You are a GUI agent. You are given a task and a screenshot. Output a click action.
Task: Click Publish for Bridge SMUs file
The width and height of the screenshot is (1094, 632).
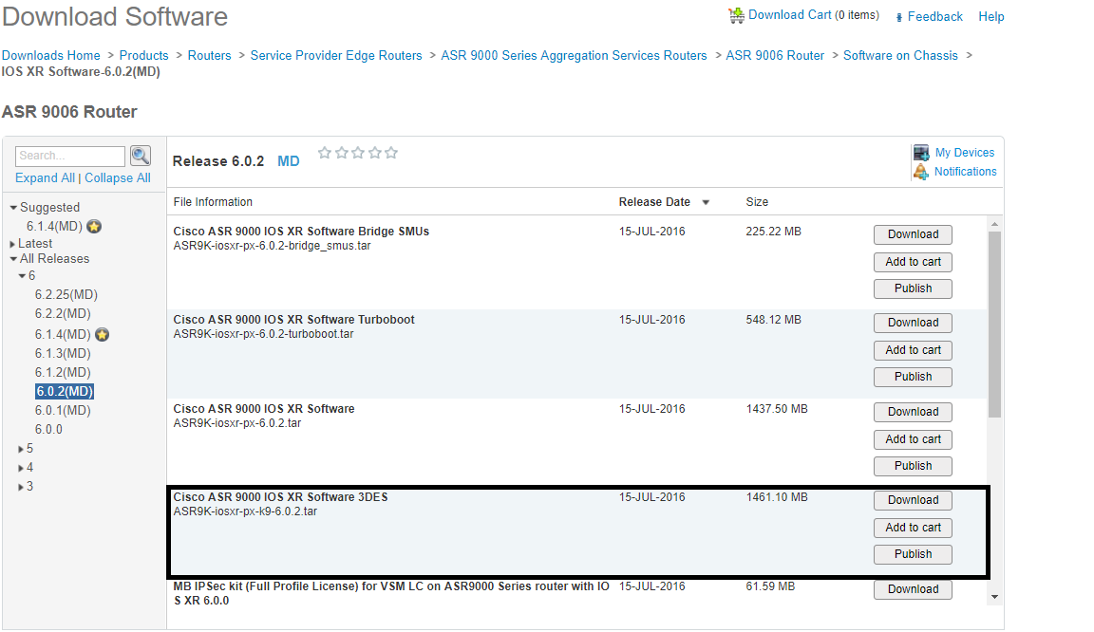point(913,288)
